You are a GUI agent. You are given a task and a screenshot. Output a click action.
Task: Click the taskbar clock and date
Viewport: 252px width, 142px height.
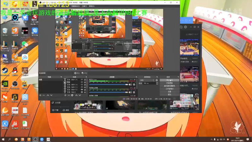[x=237, y=139]
